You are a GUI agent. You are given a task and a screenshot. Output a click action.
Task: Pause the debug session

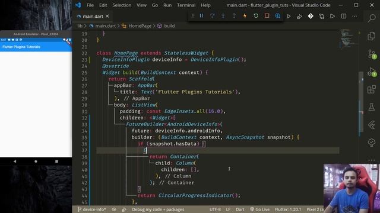(201, 16)
